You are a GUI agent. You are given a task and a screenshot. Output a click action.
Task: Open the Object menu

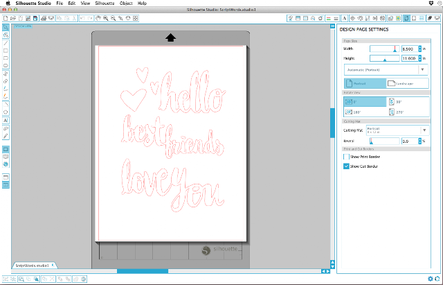coord(125,3)
